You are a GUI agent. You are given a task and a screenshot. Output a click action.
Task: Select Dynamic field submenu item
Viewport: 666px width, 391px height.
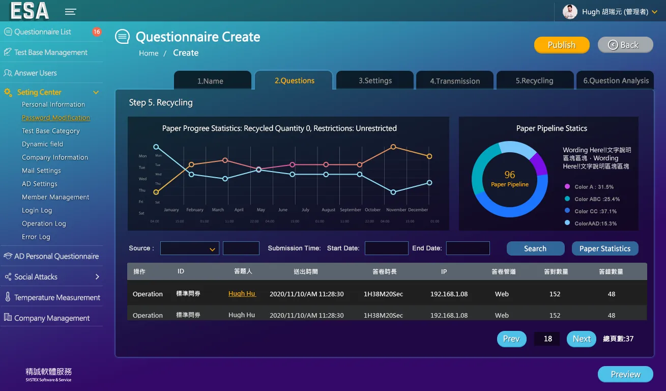pyautogui.click(x=43, y=144)
